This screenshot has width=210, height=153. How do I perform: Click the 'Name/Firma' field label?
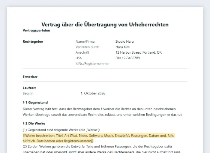pos(85,42)
